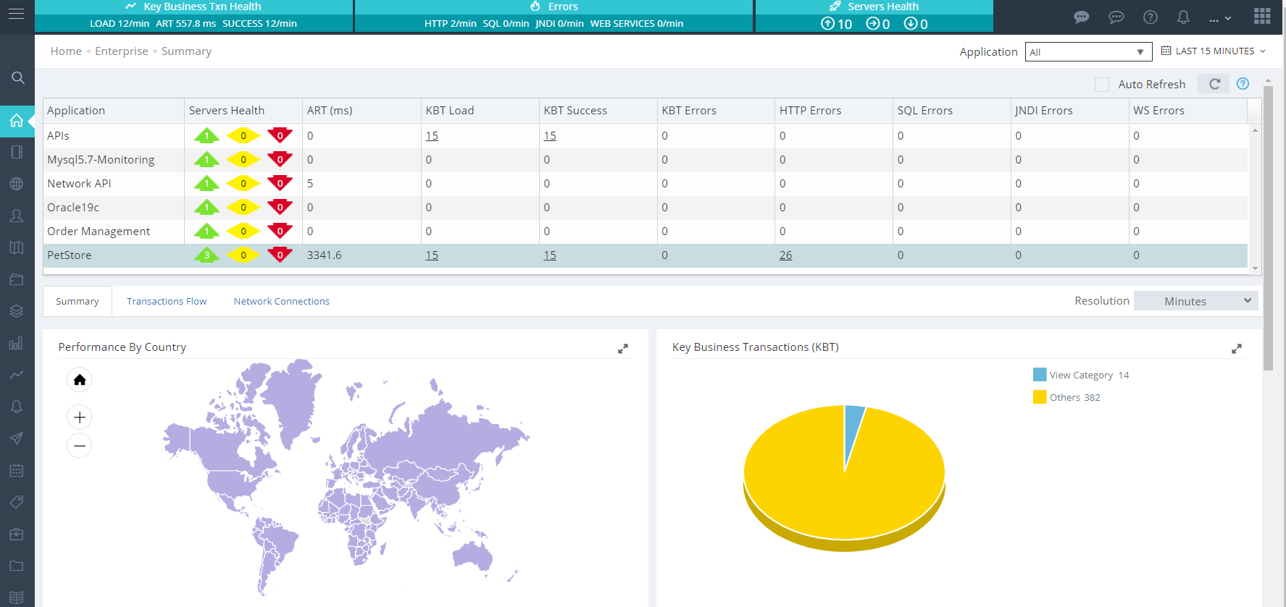1286x607 pixels.
Task: Open the Resolution Minutes dropdown
Action: [1195, 301]
